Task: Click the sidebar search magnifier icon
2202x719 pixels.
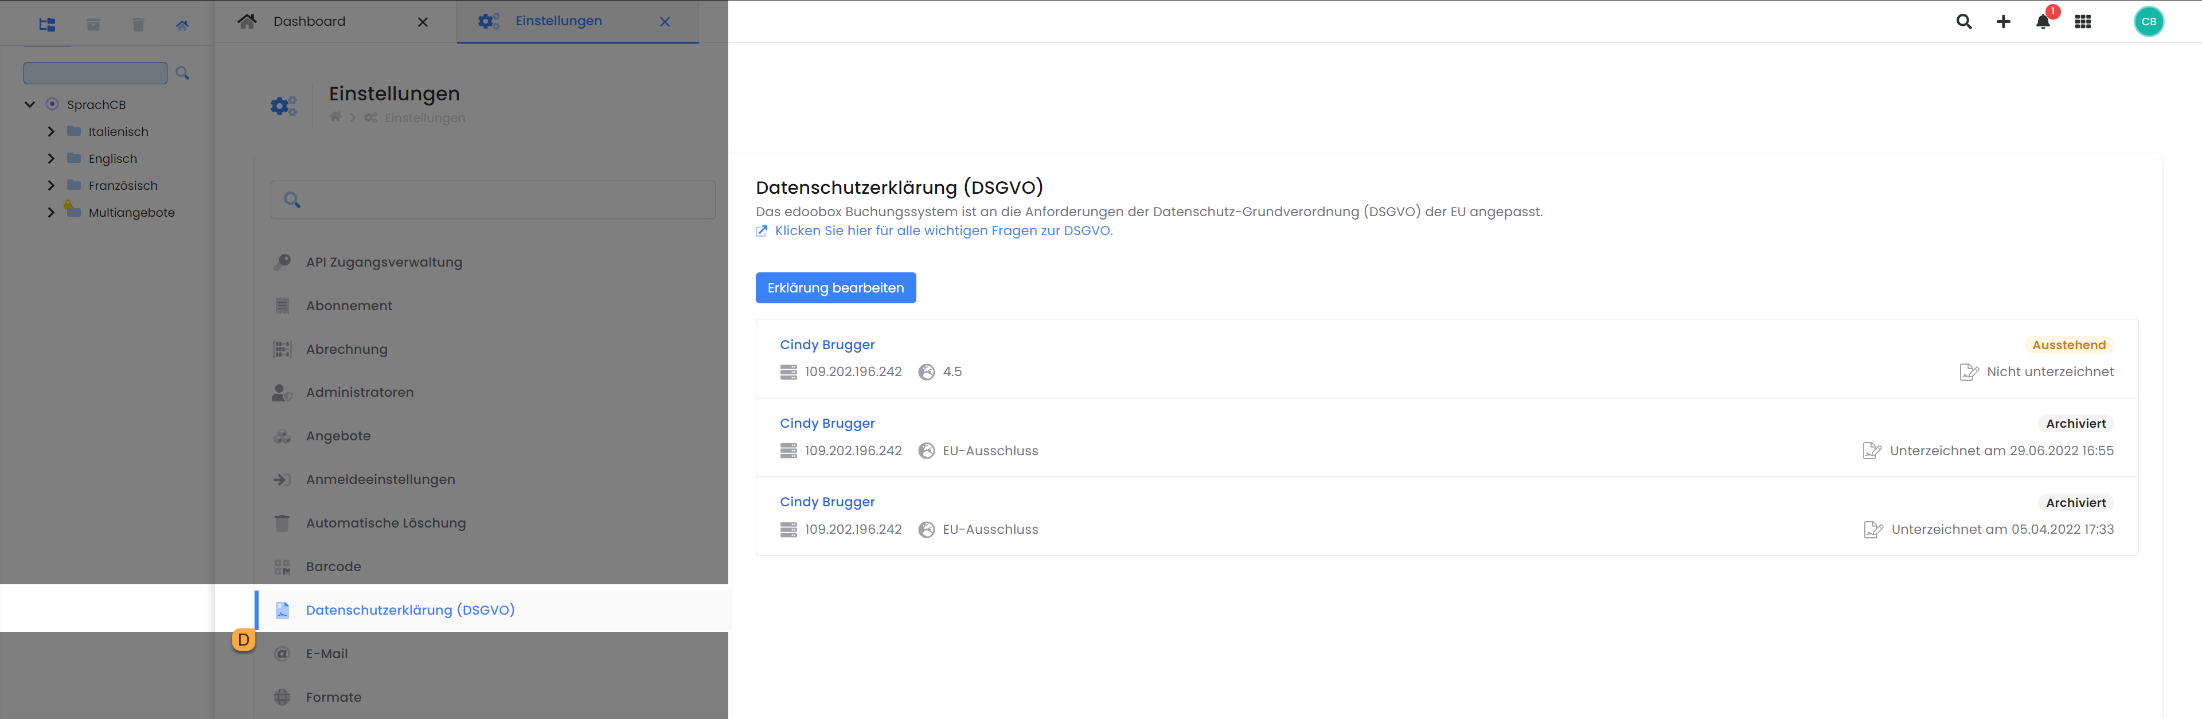Action: [x=182, y=73]
